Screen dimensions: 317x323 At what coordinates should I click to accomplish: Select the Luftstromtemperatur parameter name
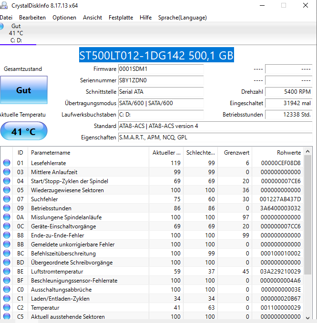tap(57, 272)
